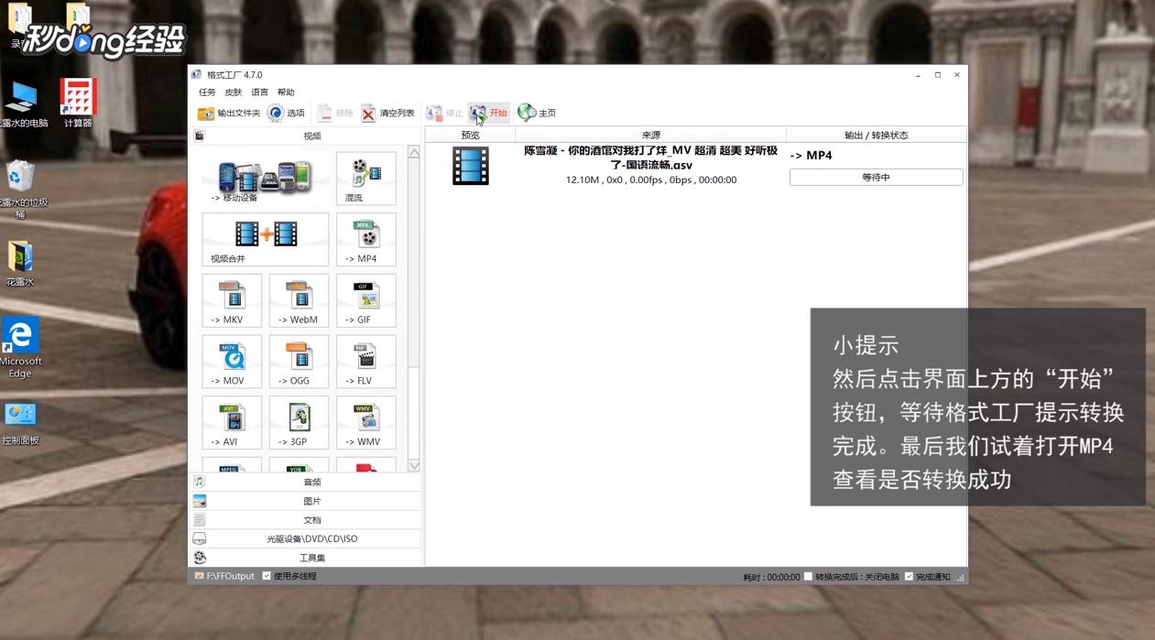Expand the 工具集 toolset category
Image resolution: width=1155 pixels, height=640 pixels.
point(306,558)
